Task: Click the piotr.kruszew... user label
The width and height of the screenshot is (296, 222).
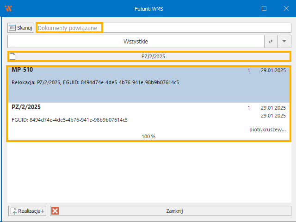Action: coord(267,129)
